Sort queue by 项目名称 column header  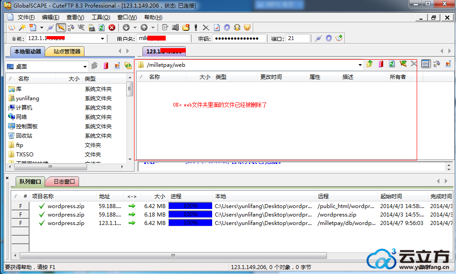[63, 196]
